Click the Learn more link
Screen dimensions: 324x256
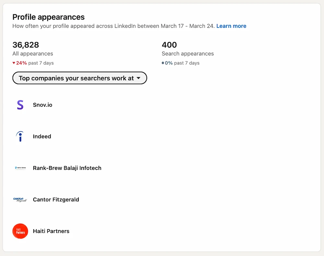click(x=231, y=26)
